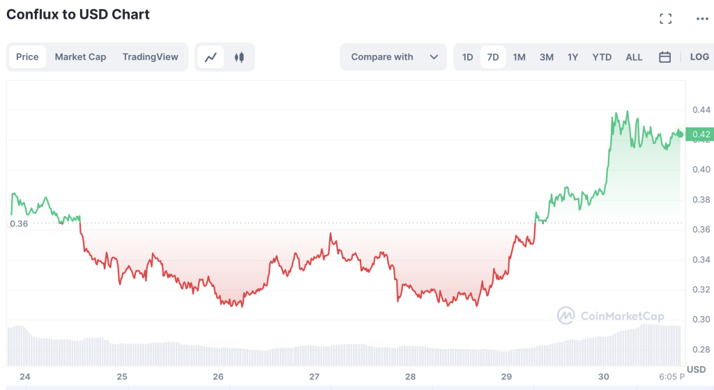The height and width of the screenshot is (390, 714).
Task: Set range to 3M
Action: (546, 57)
